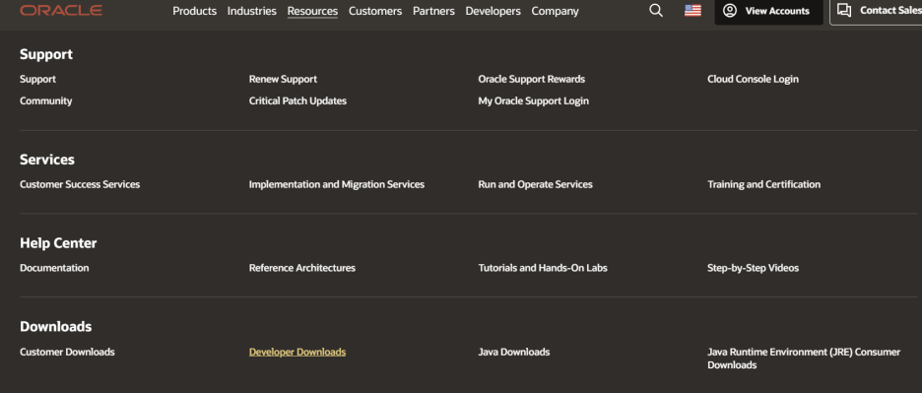Viewport: 922px width, 393px height.
Task: Click the US flag country selector
Action: click(x=692, y=11)
